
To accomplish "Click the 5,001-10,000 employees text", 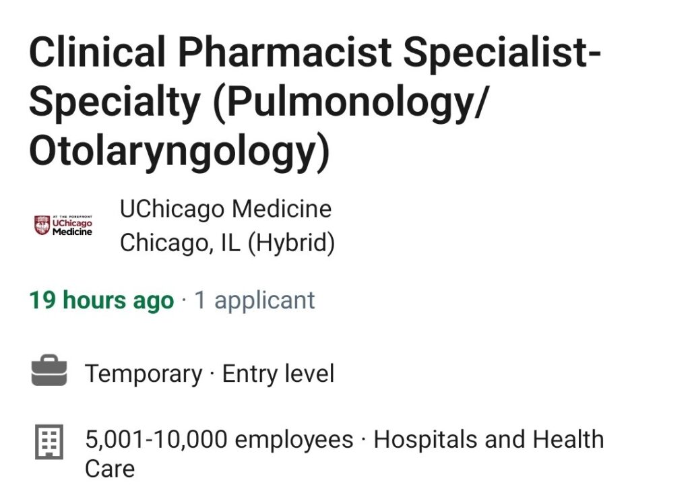I will [219, 440].
